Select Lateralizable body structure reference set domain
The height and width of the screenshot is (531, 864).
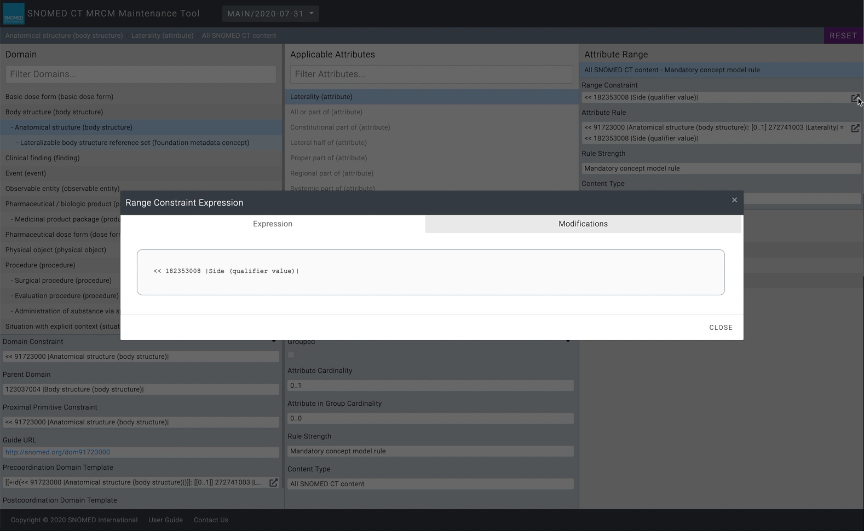(141, 143)
